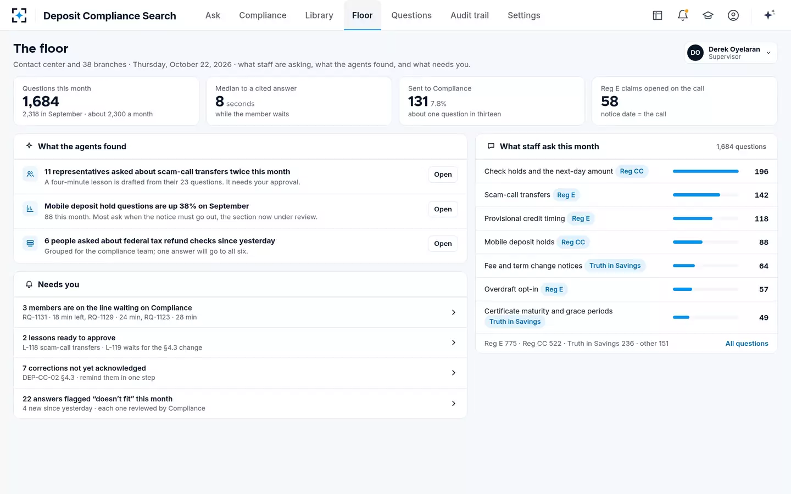Click the Mobile deposit holds progress bar
The height and width of the screenshot is (494, 791).
coord(706,242)
